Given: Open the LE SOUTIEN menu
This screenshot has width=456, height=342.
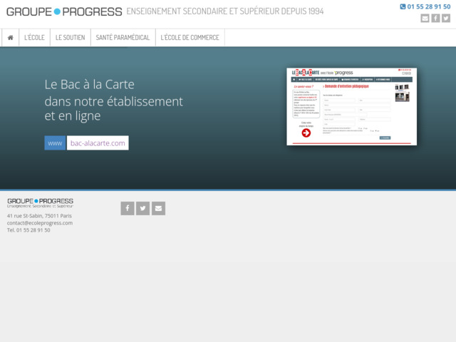Looking at the screenshot, I should [70, 38].
